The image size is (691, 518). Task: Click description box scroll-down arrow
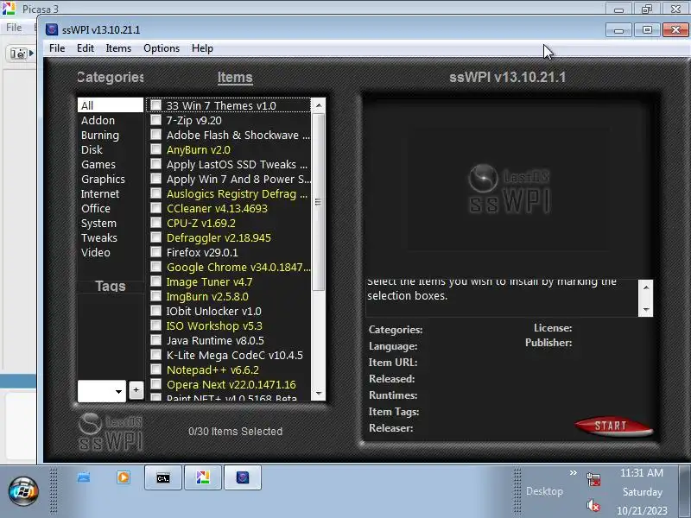(645, 309)
